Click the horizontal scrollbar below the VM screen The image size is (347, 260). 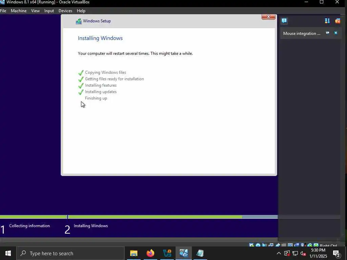139,240
